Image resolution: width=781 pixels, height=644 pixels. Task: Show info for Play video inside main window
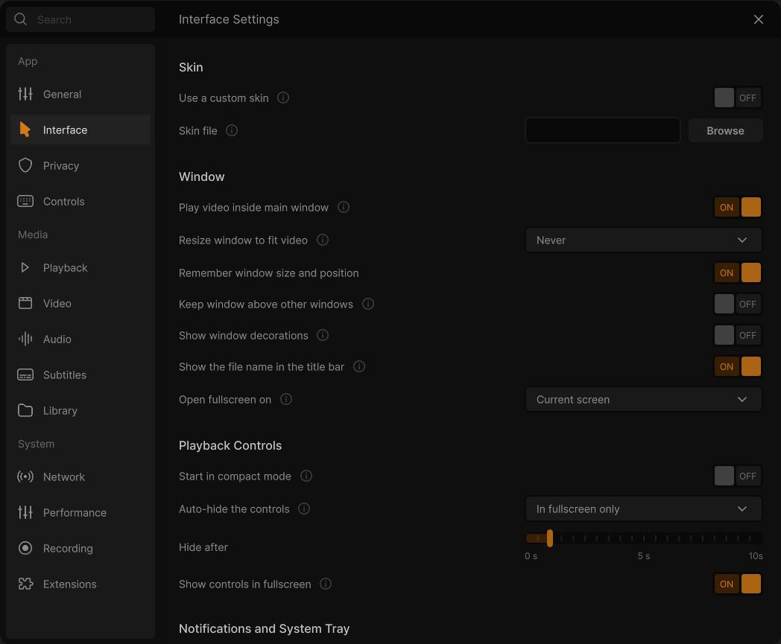coord(344,207)
